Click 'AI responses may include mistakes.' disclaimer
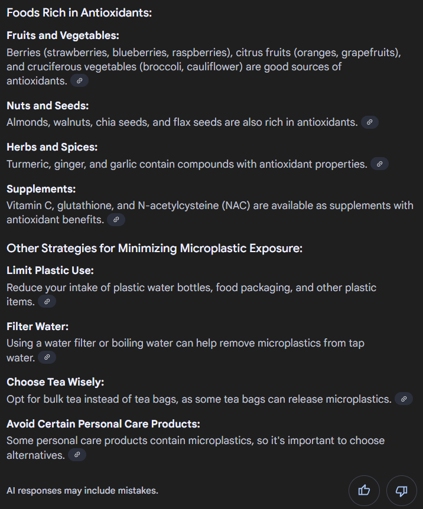Viewport: 423px width, 509px height. 82,490
